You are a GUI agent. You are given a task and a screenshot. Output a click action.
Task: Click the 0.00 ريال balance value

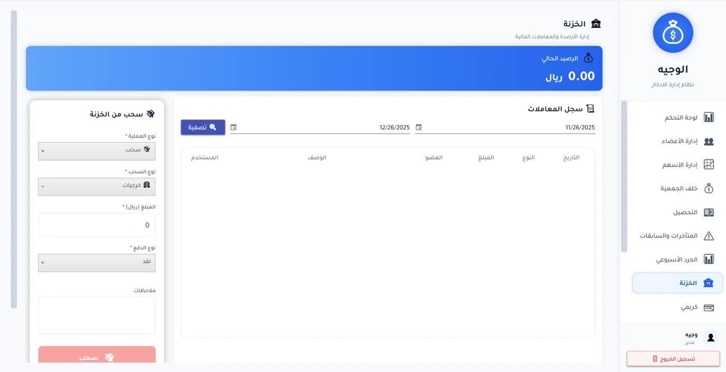(x=570, y=77)
